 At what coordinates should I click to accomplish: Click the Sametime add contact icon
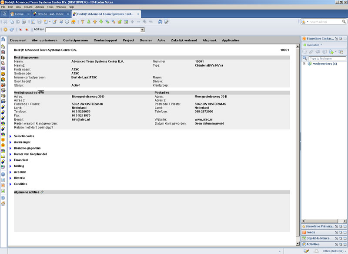(331, 52)
